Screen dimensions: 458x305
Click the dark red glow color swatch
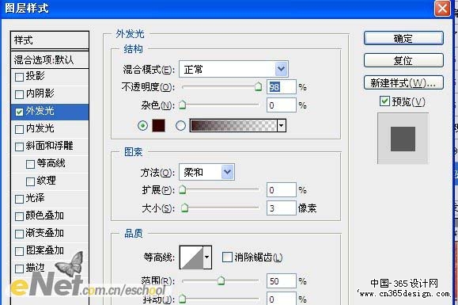(x=159, y=125)
